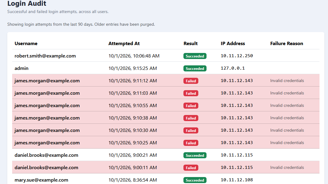328x184 pixels.
Task: Click timestamp 10/1/2026, 9:00:11 AM
Action: point(133,168)
